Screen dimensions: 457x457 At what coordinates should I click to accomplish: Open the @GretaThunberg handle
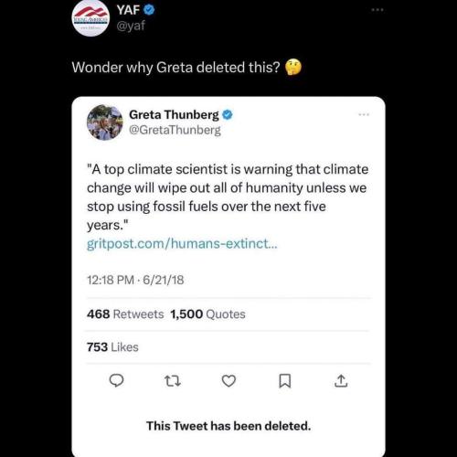[175, 130]
